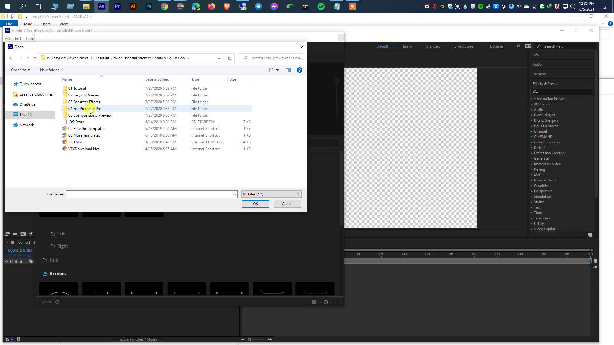Screen dimensions: 614x345
Task: Click the workspace settings icon beside Search Help
Action: click(x=528, y=46)
